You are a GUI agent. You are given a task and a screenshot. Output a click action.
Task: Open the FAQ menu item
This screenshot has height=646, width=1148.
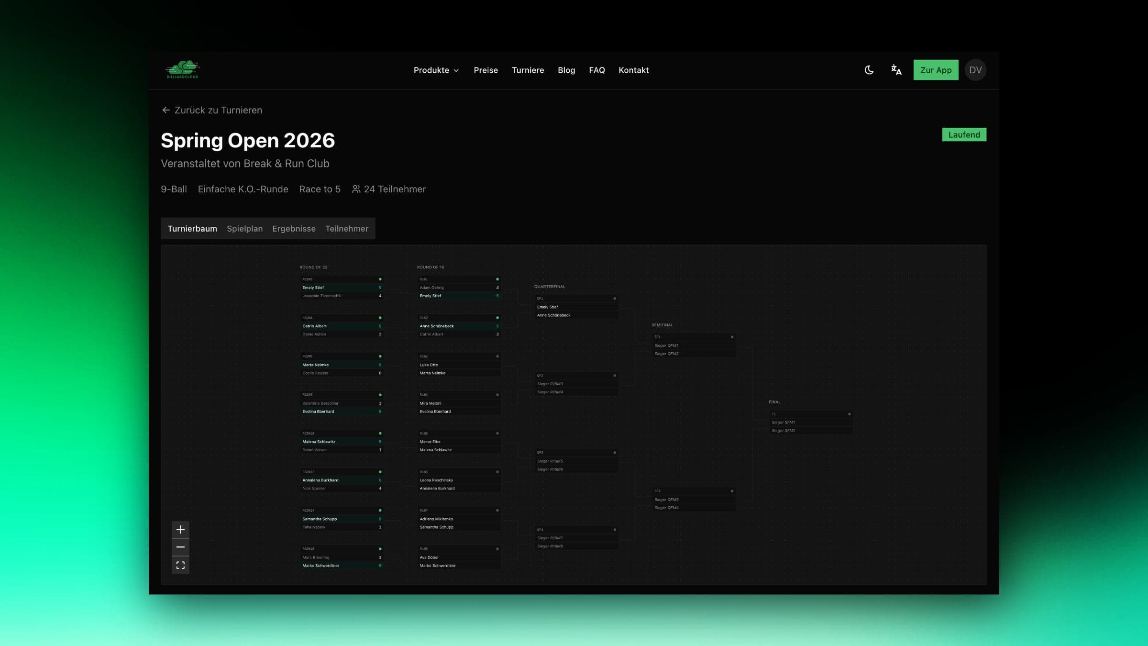(x=596, y=70)
